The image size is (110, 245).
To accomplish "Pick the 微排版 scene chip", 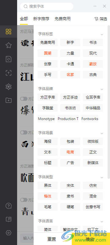I will 93,141.
